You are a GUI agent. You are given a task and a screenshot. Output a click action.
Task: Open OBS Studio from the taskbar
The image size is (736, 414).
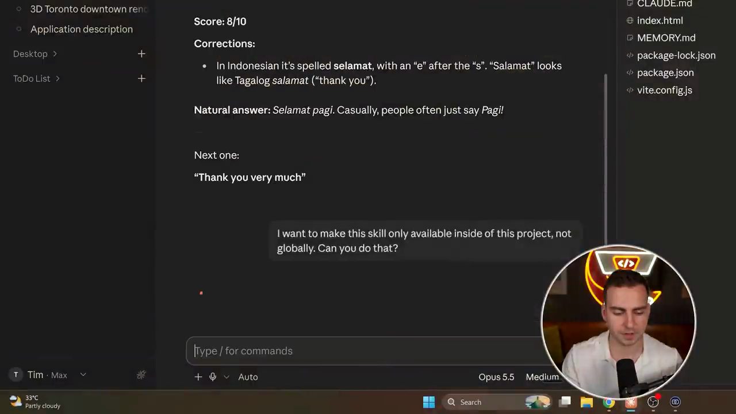point(653,402)
